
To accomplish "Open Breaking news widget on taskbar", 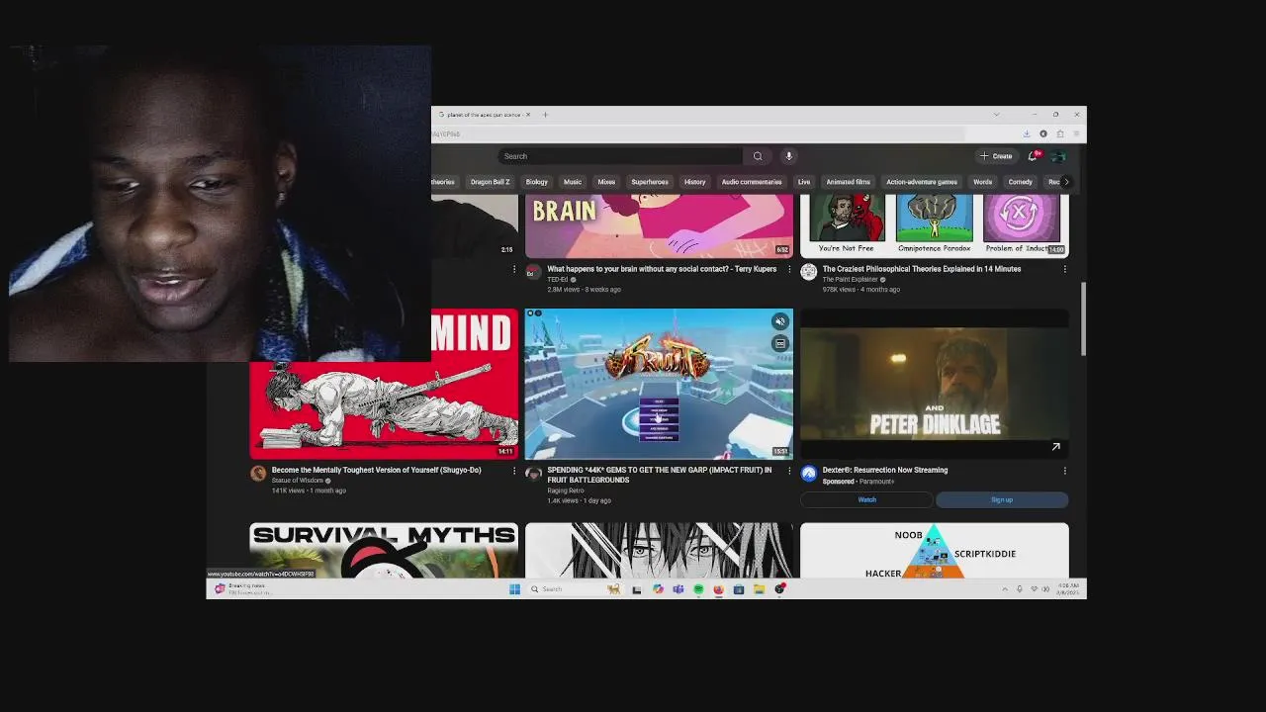I will [242, 589].
